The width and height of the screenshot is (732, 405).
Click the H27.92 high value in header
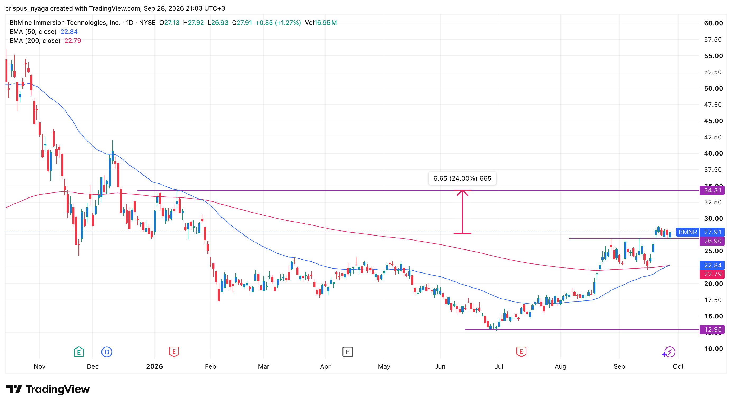193,22
